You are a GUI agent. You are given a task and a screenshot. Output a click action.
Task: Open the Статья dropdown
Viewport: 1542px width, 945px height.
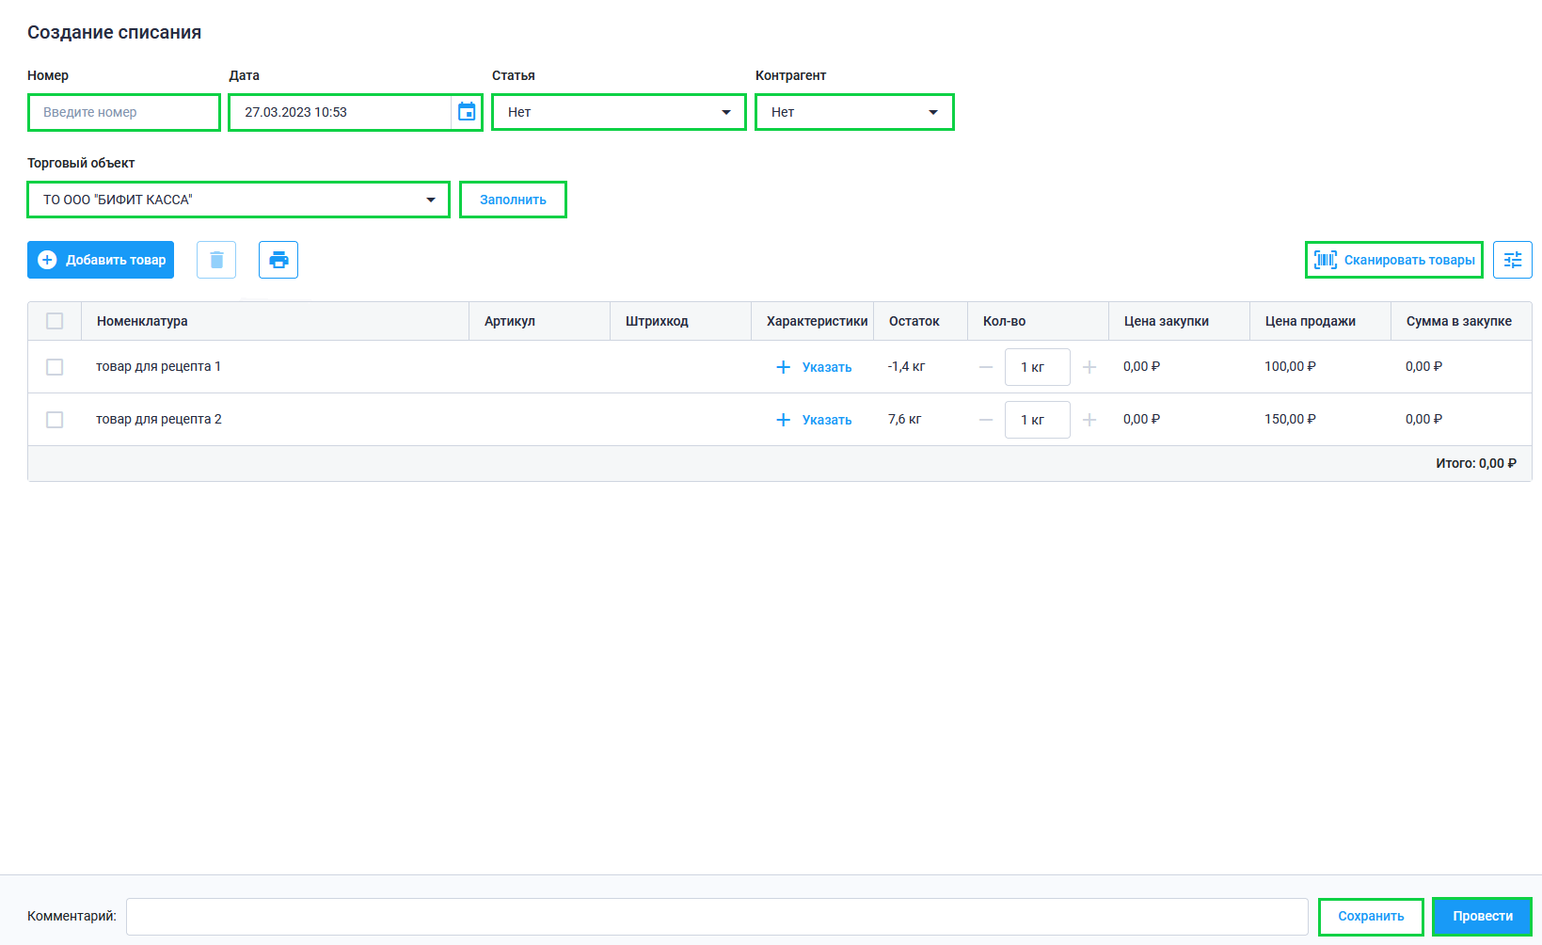(x=618, y=112)
